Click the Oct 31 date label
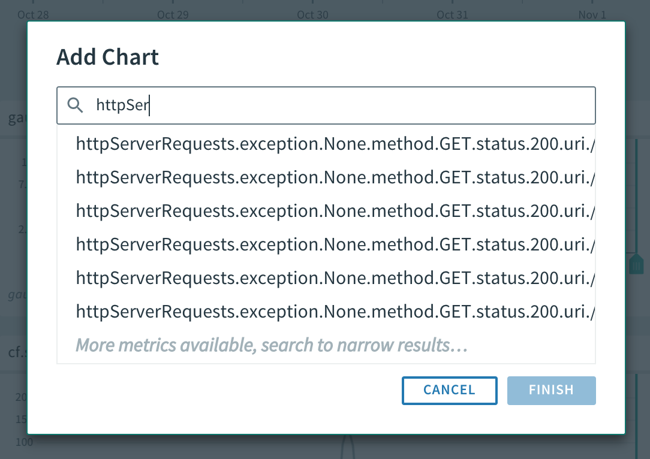The width and height of the screenshot is (650, 459). (x=452, y=14)
